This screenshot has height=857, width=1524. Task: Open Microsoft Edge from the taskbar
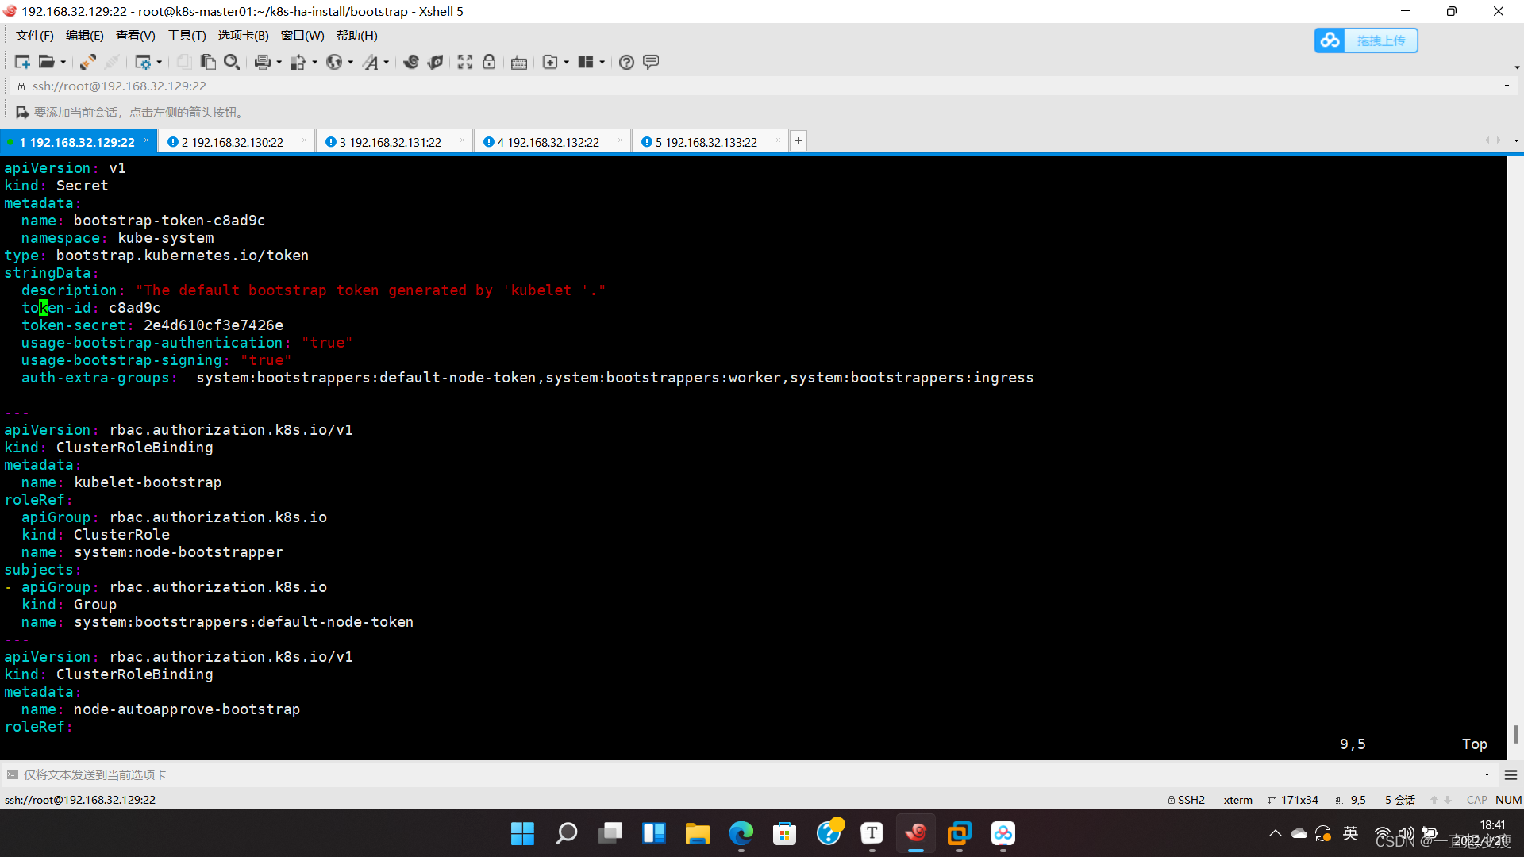coord(741,833)
